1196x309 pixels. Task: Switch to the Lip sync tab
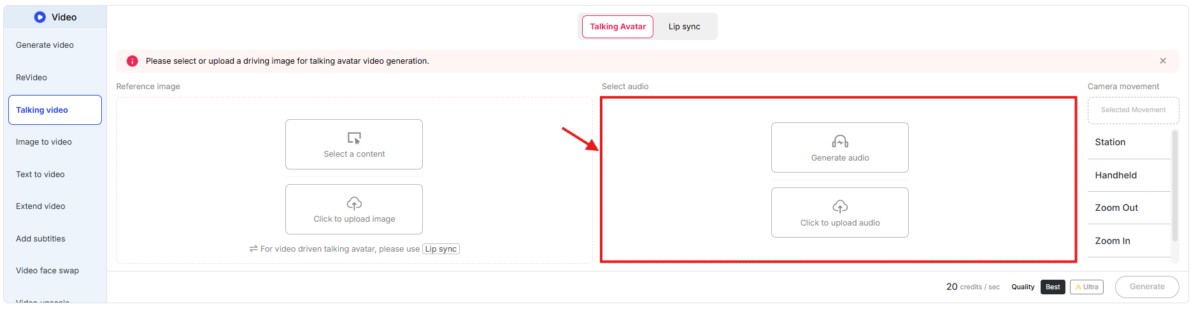[684, 27]
